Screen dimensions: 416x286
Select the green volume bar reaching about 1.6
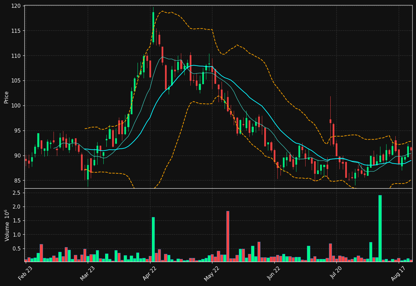coord(153,239)
